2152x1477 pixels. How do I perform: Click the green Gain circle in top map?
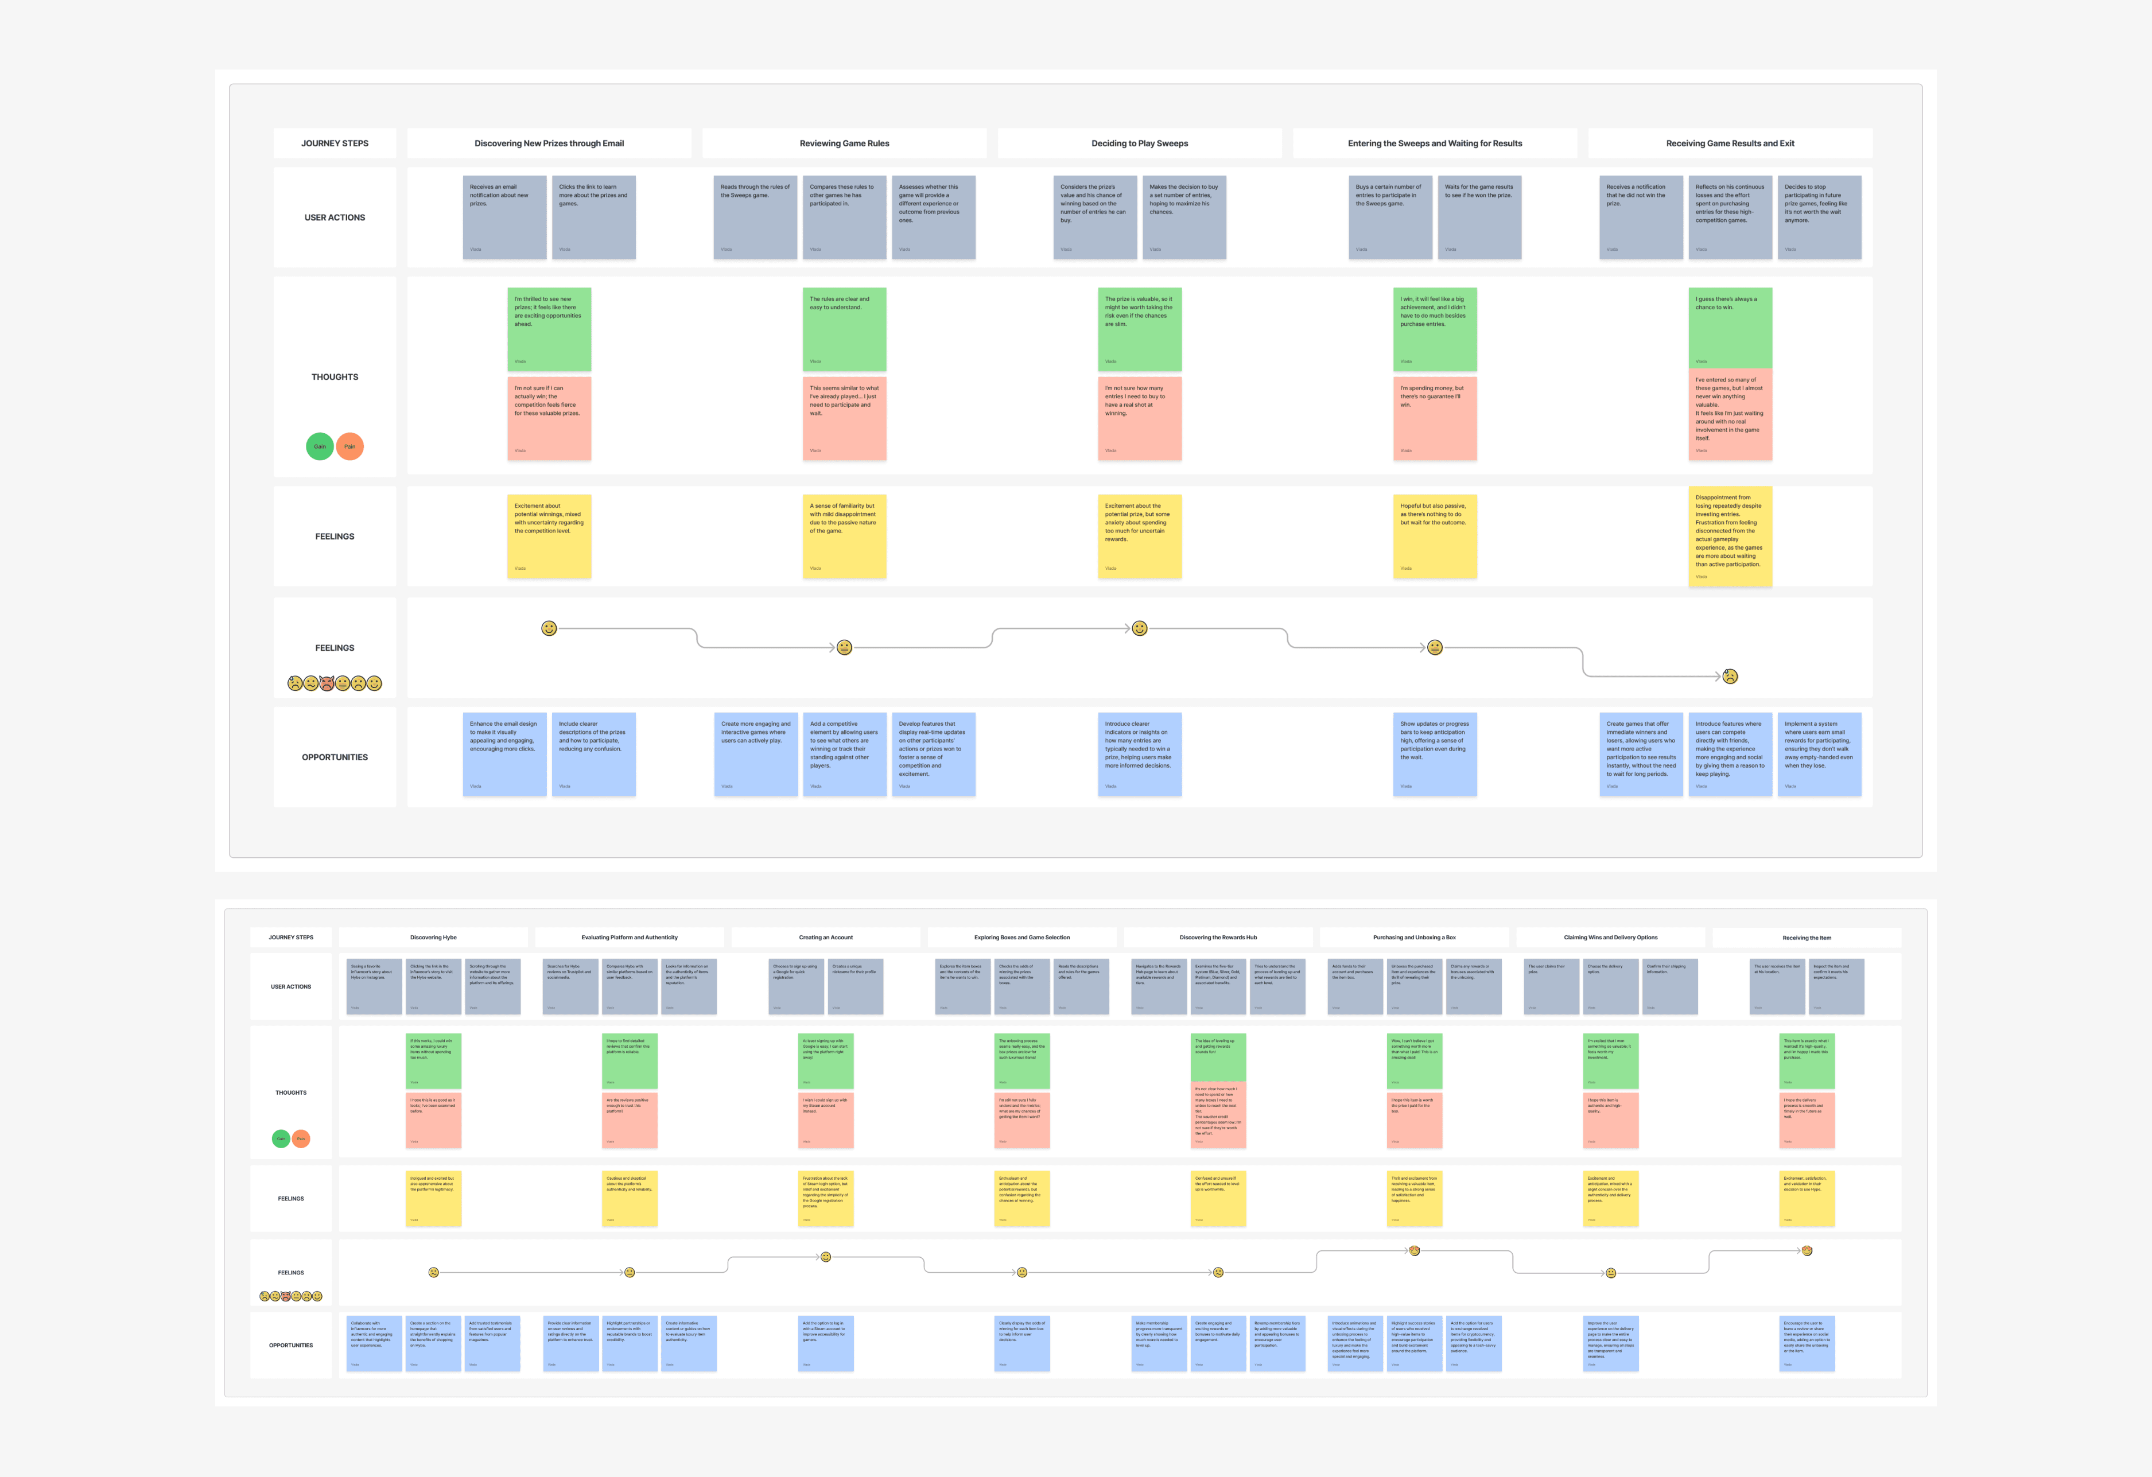click(320, 446)
